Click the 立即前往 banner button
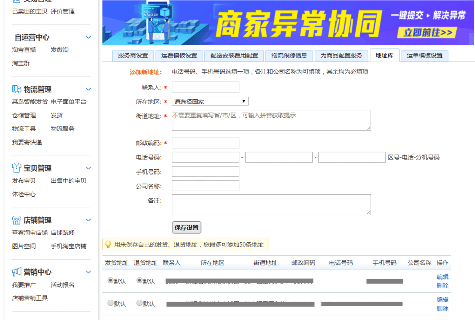Viewport: 475px width, 320px height. click(x=427, y=33)
